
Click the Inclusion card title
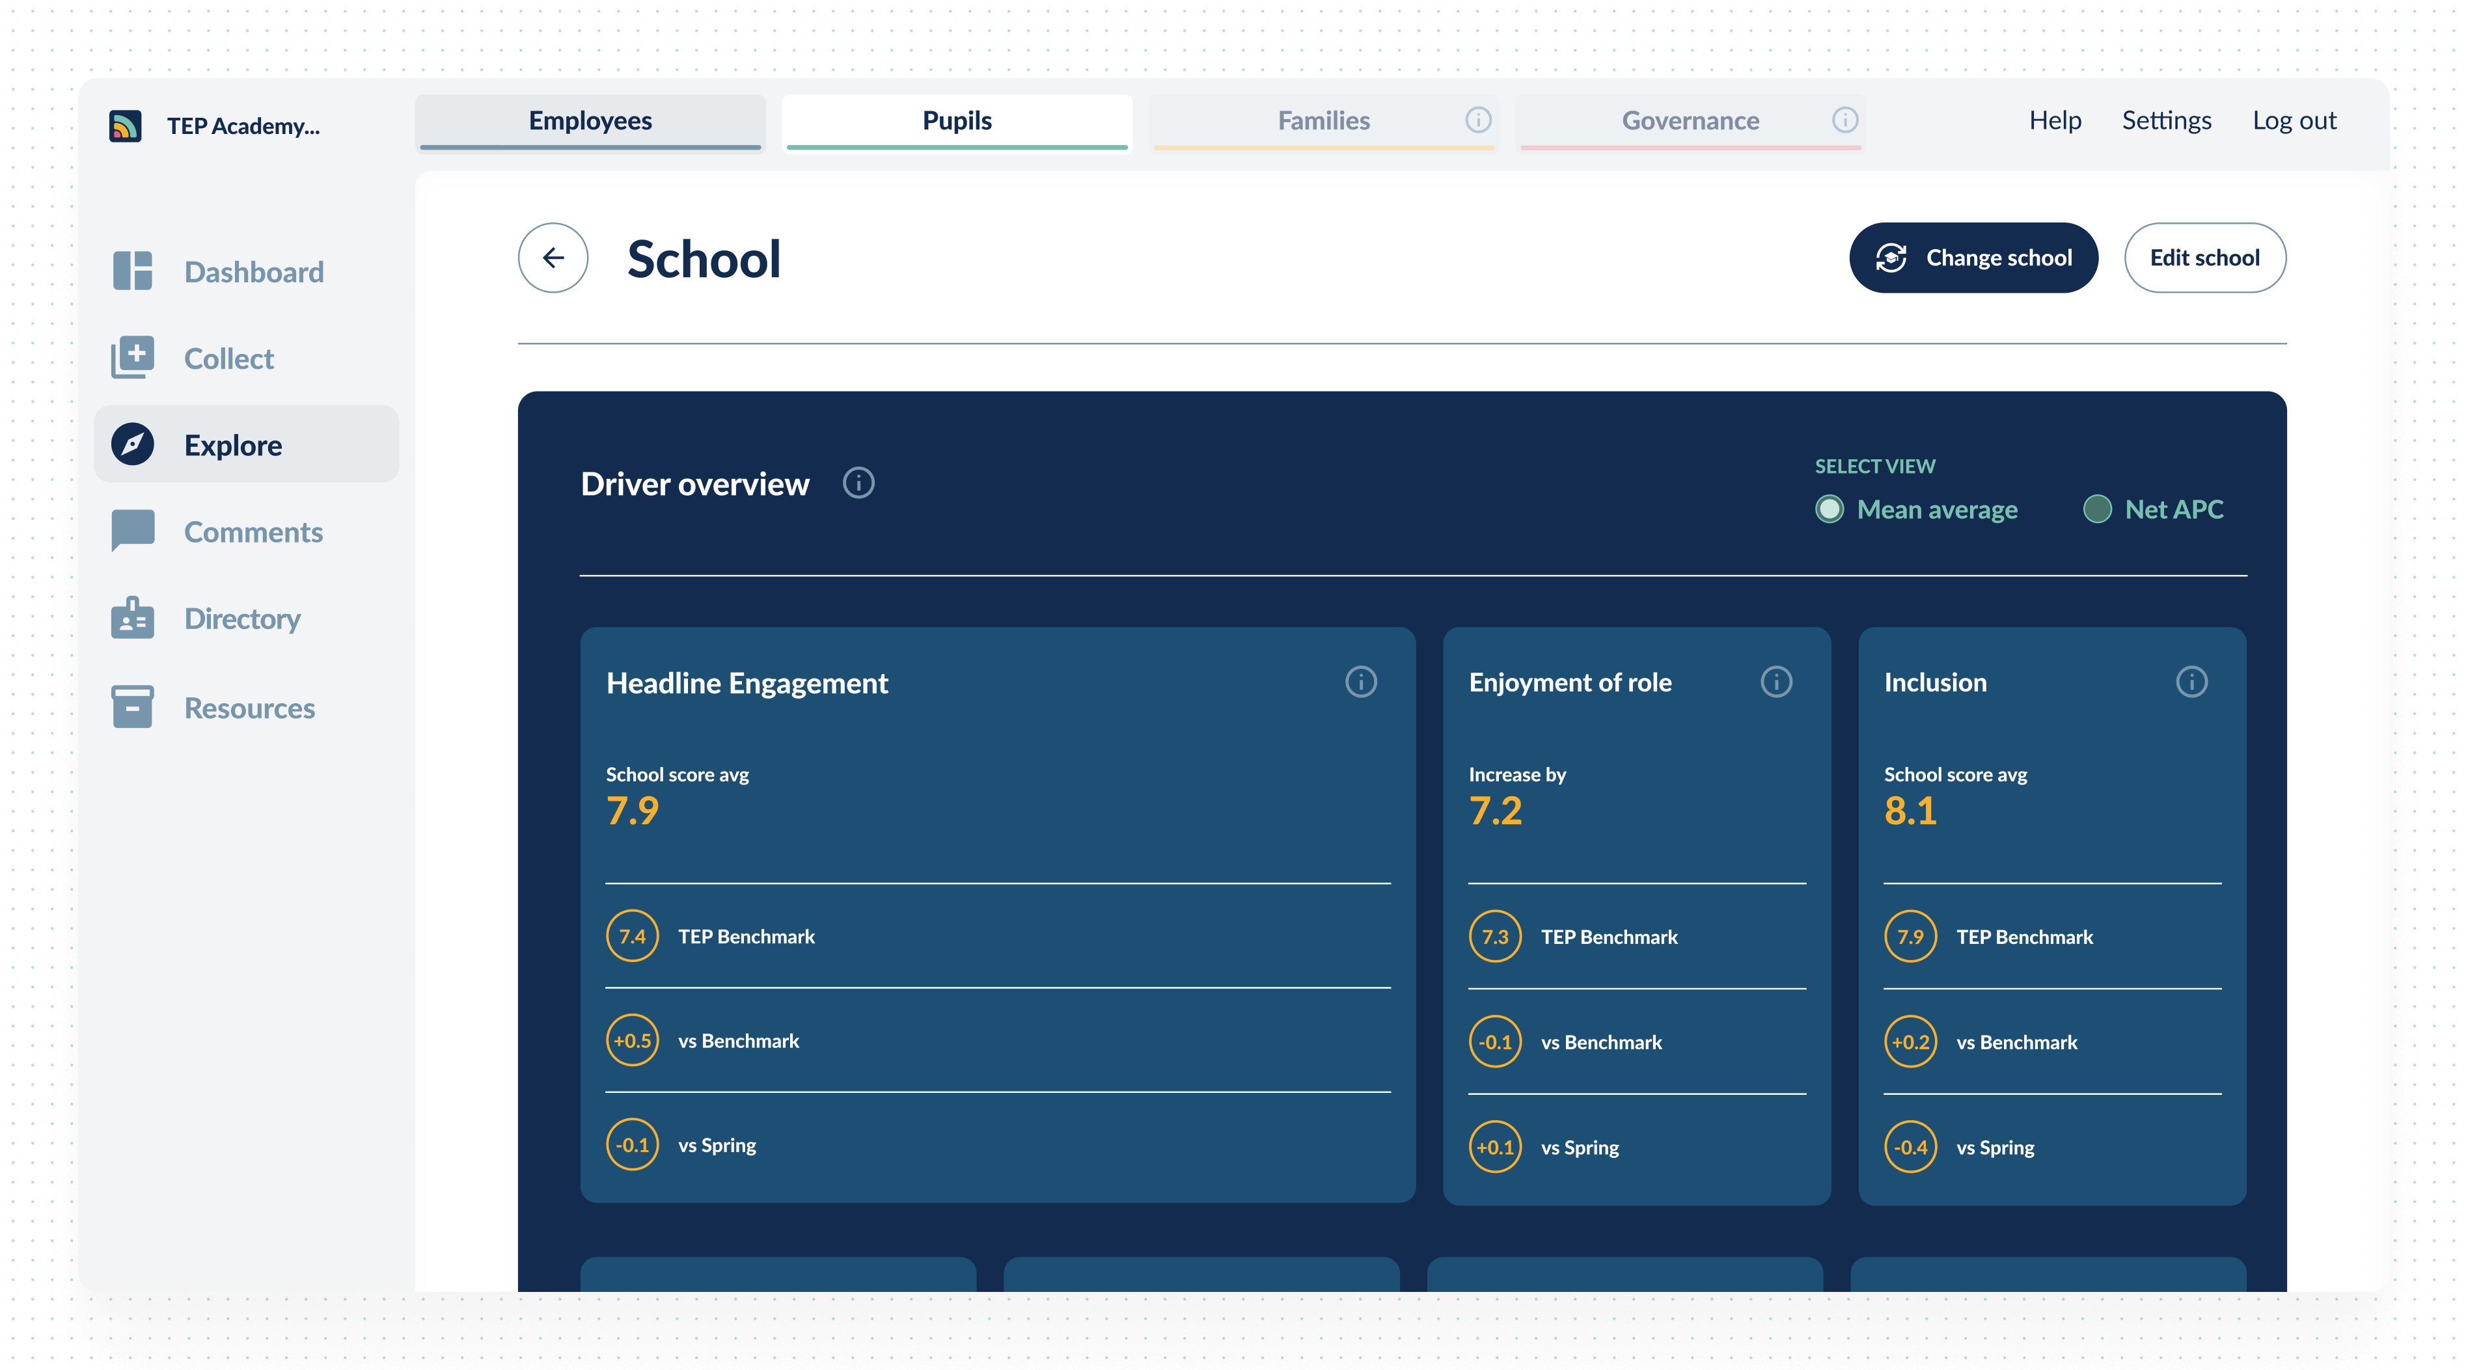1936,682
